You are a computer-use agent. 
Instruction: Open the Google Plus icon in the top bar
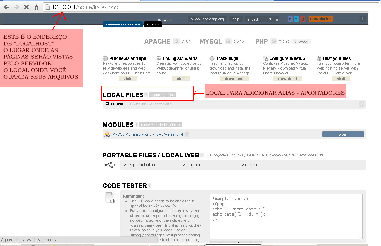click(303, 19)
